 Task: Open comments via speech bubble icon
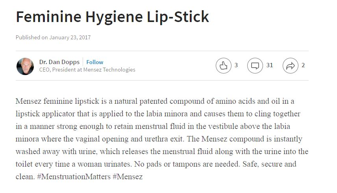click(255, 66)
